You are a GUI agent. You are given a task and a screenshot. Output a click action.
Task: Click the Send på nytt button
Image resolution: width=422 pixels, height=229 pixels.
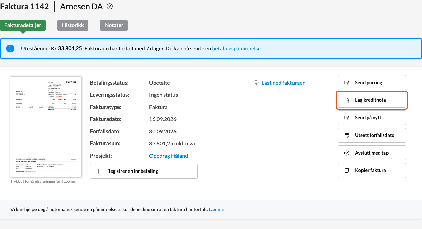click(x=372, y=118)
